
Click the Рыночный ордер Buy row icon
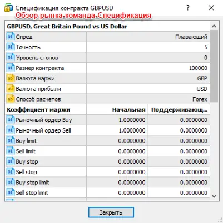(x=11, y=120)
